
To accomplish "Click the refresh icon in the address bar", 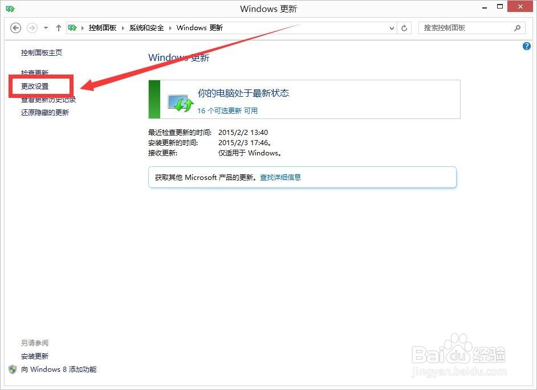I will pos(404,27).
